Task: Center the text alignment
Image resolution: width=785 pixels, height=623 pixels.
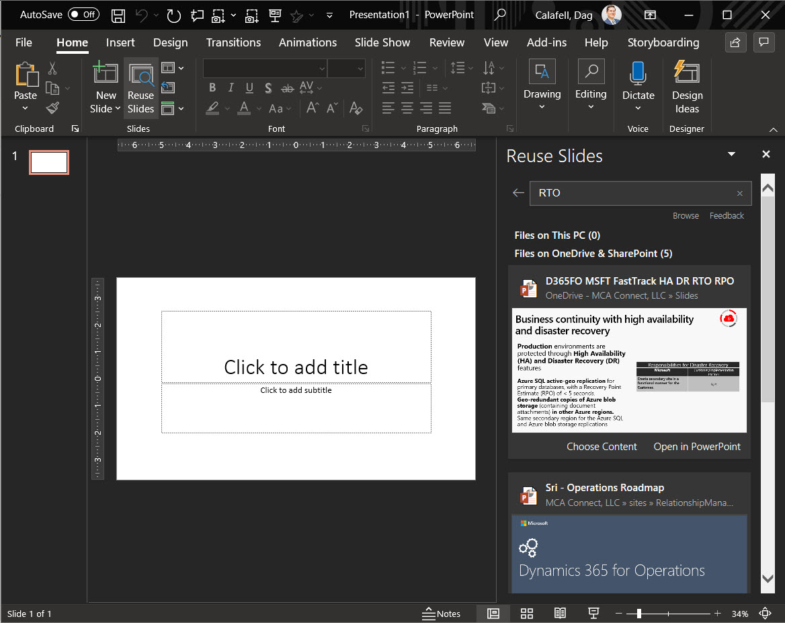Action: [x=407, y=107]
